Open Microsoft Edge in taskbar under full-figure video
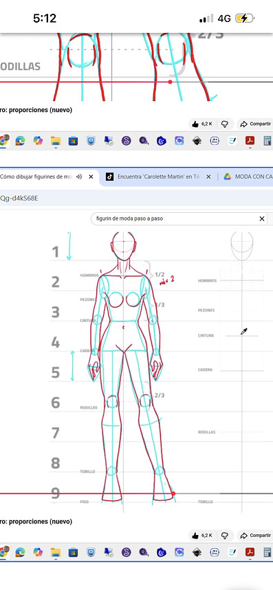This screenshot has width=273, height=590. 20,552
